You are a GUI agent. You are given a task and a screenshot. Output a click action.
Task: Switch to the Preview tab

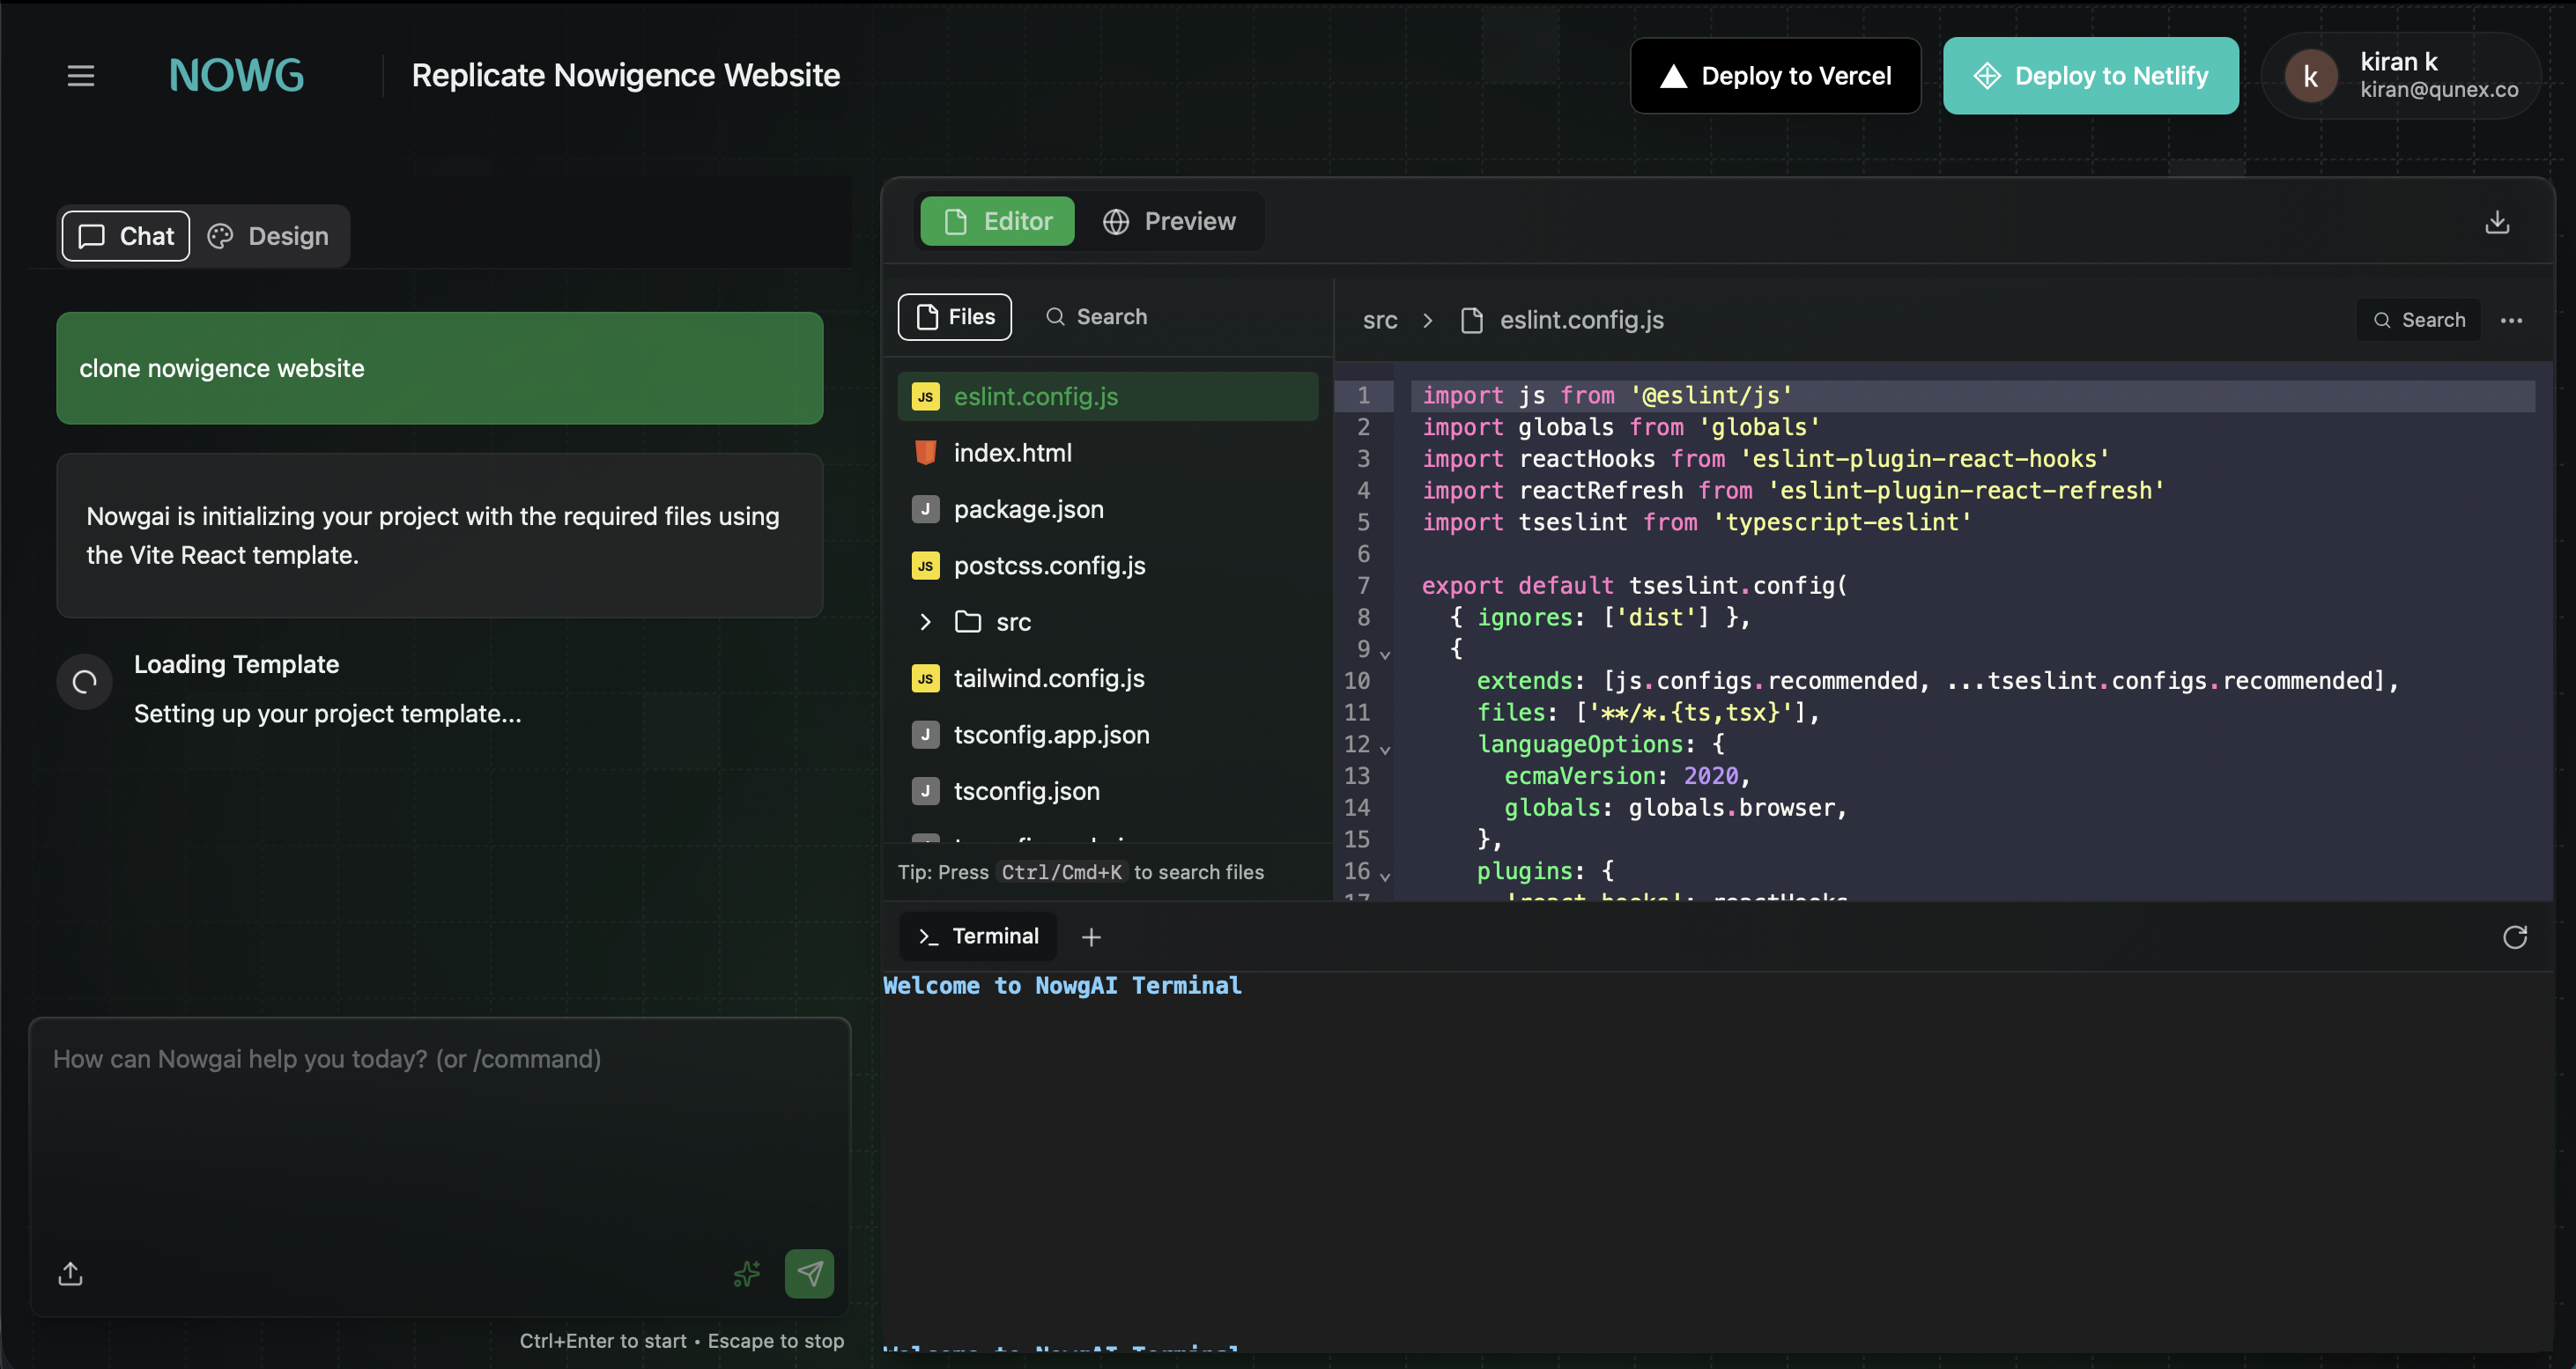1171,221
